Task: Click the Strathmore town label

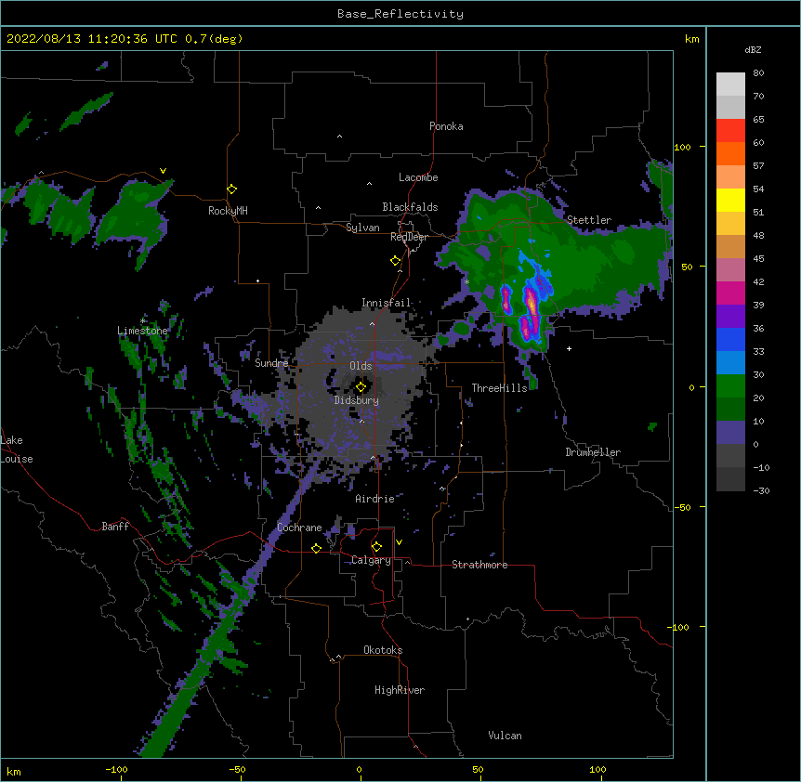Action: 479,565
